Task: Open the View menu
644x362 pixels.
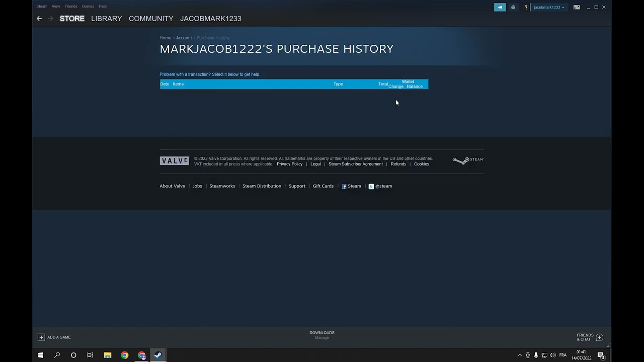Action: coord(56,6)
